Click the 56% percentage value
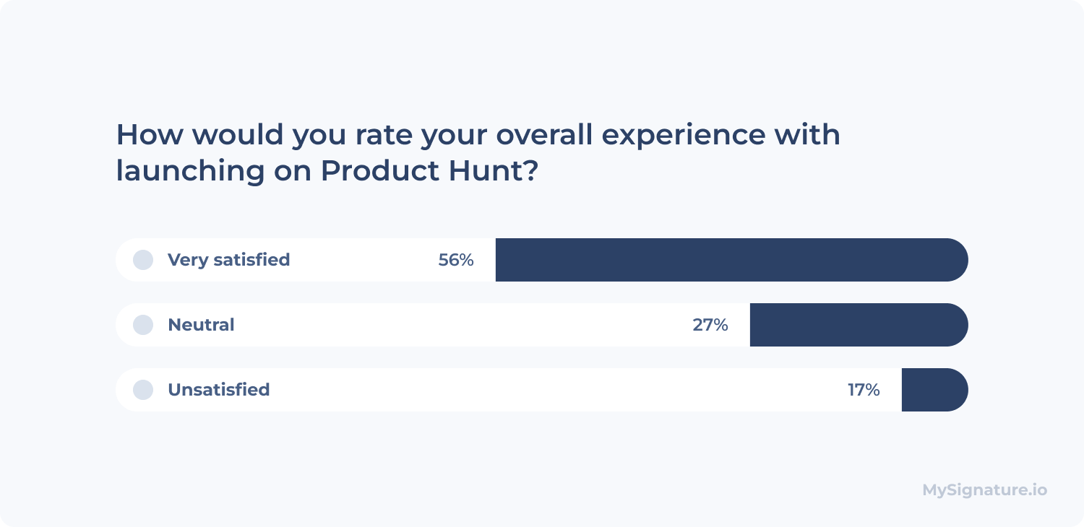The image size is (1084, 527). click(456, 260)
